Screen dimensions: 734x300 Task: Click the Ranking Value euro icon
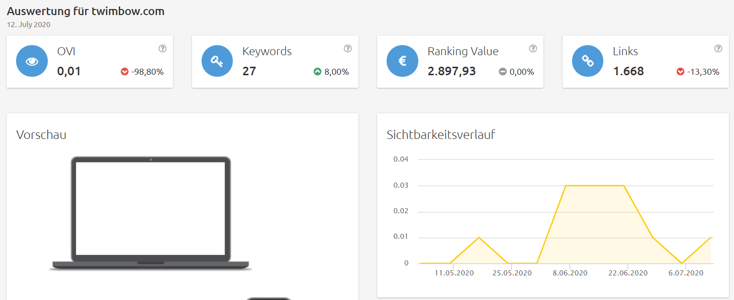pos(402,61)
